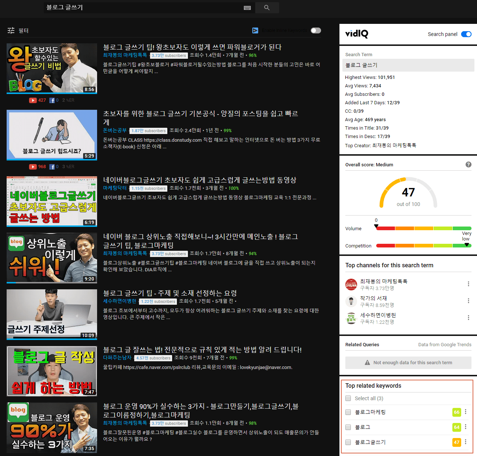Click Highest Views: 101,951 stat
Viewport: 477px width, 456px height.
pyautogui.click(x=370, y=77)
